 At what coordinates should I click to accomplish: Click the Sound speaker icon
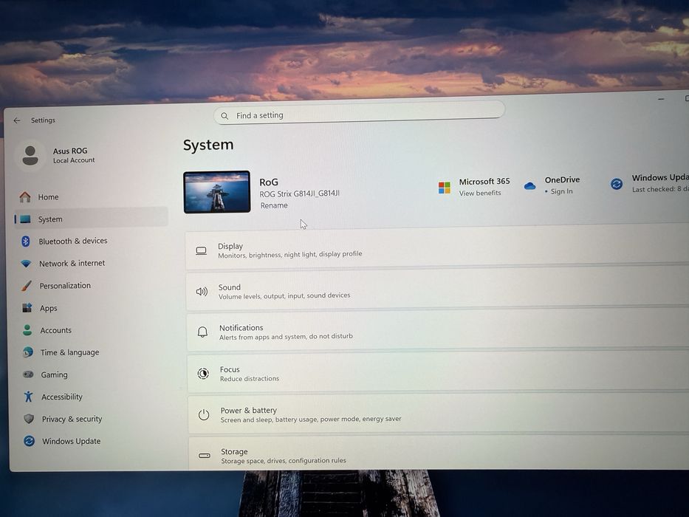[x=202, y=292]
